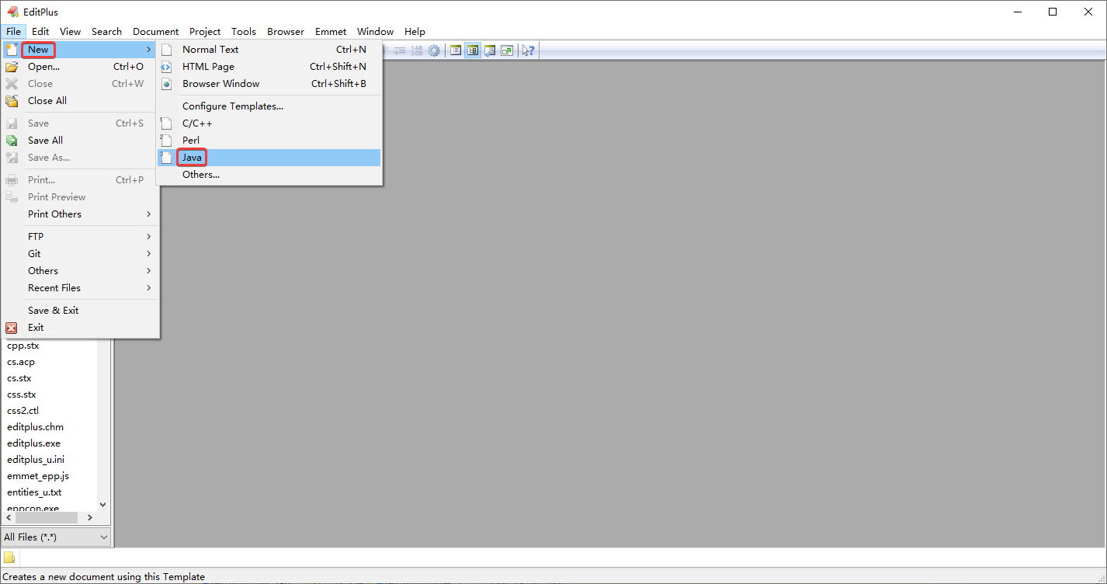The width and height of the screenshot is (1107, 584).
Task: Choose Configure Templates... option
Action: click(233, 106)
